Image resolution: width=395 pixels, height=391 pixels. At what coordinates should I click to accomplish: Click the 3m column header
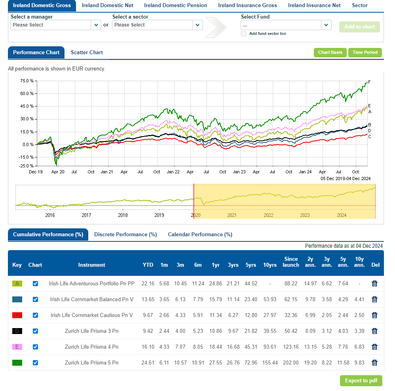(x=180, y=265)
